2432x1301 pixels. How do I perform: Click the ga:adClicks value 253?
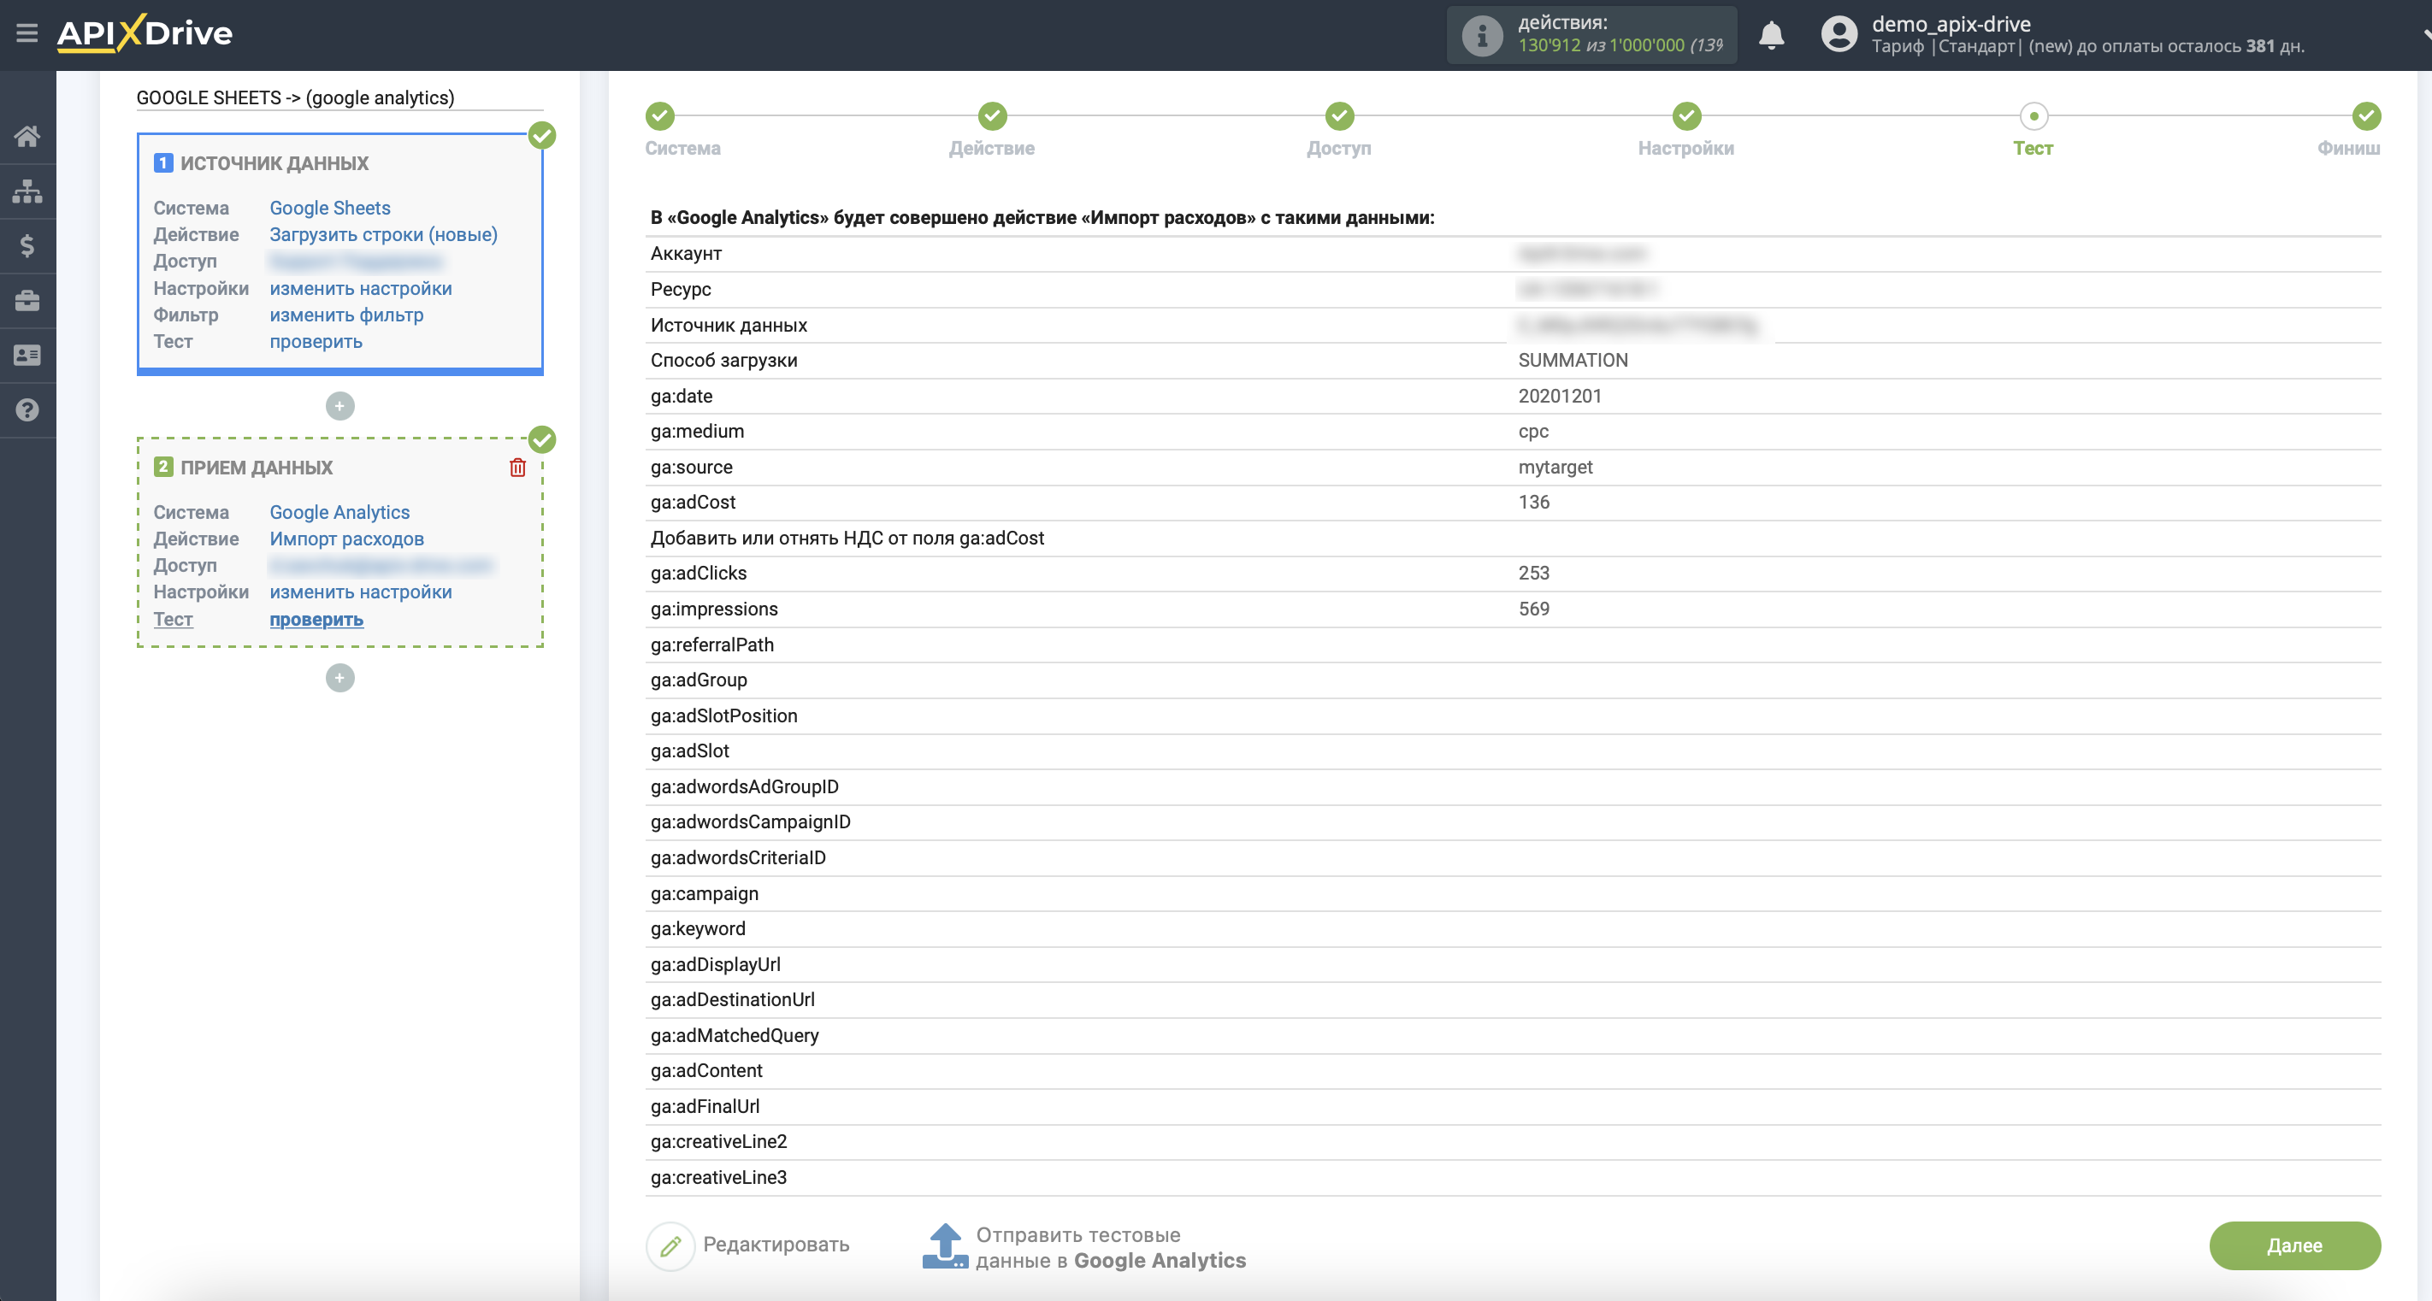[x=1534, y=573]
